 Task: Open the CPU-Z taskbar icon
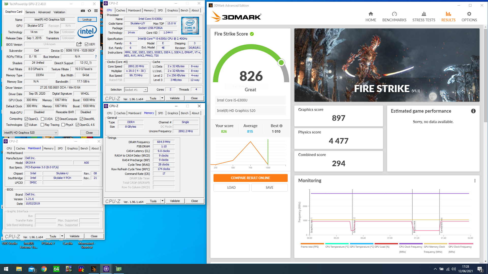coord(106,269)
